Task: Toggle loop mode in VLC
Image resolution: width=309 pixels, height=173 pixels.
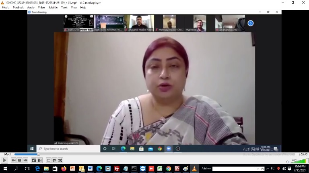Action: [x=54, y=160]
